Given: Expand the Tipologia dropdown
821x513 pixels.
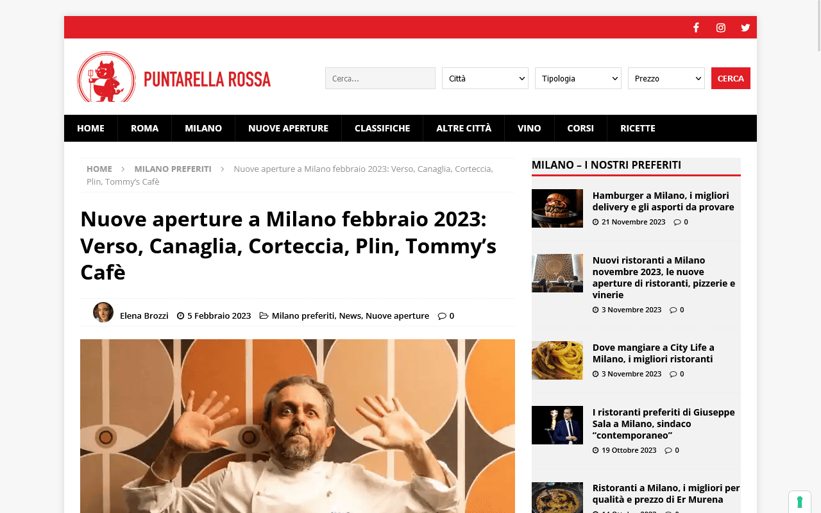Looking at the screenshot, I should [578, 78].
